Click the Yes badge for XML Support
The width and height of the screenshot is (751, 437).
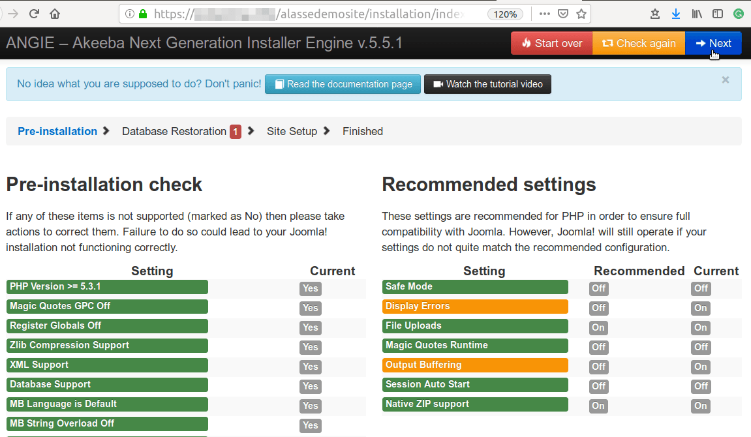[311, 367]
